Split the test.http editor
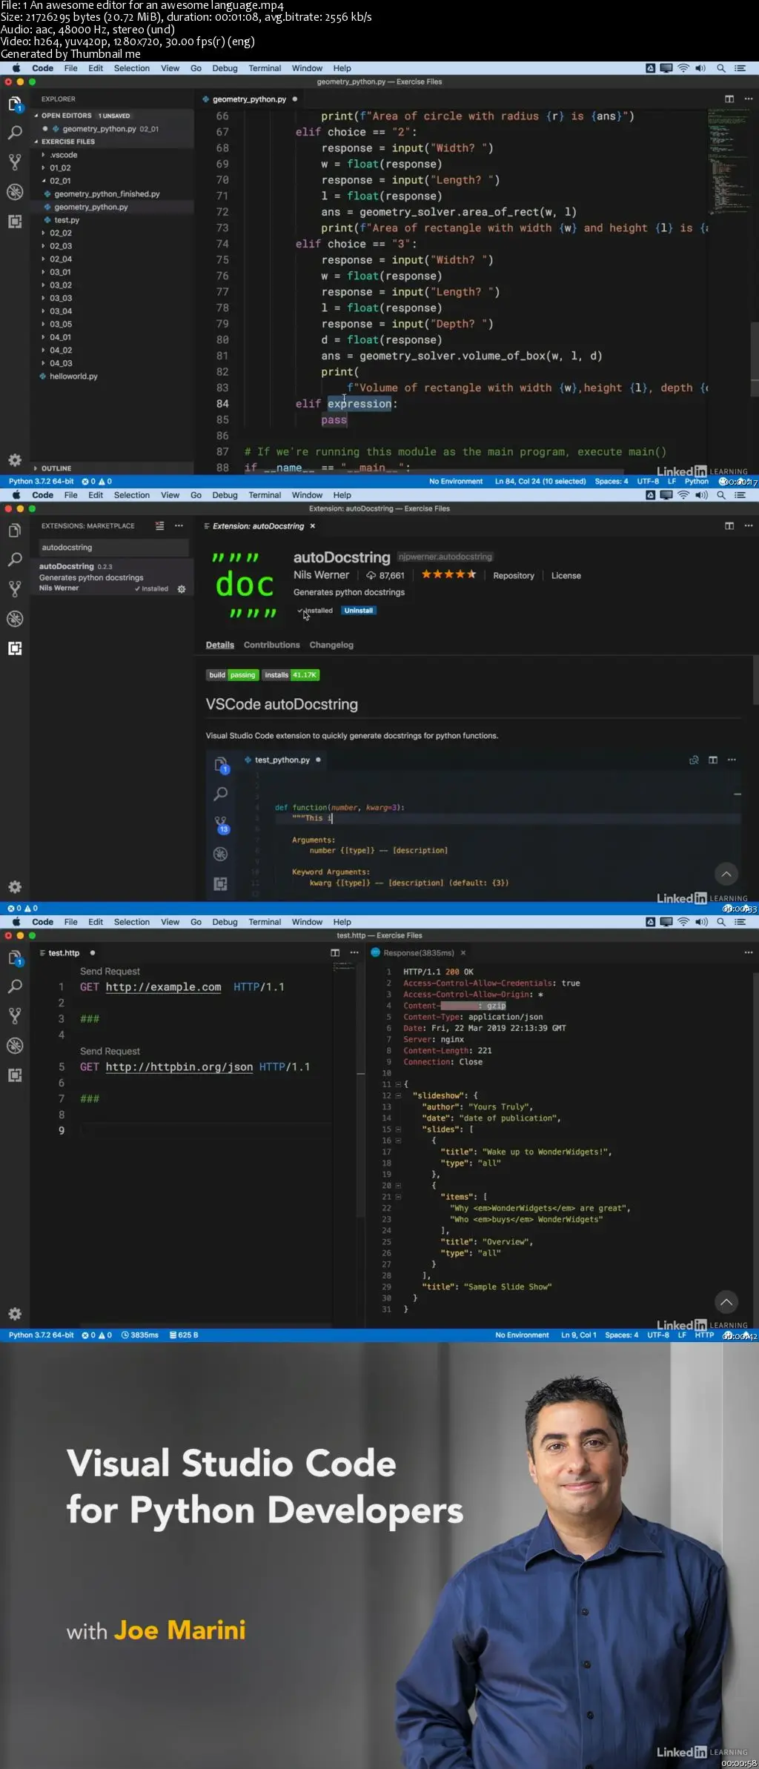The image size is (759, 1769). pos(335,953)
